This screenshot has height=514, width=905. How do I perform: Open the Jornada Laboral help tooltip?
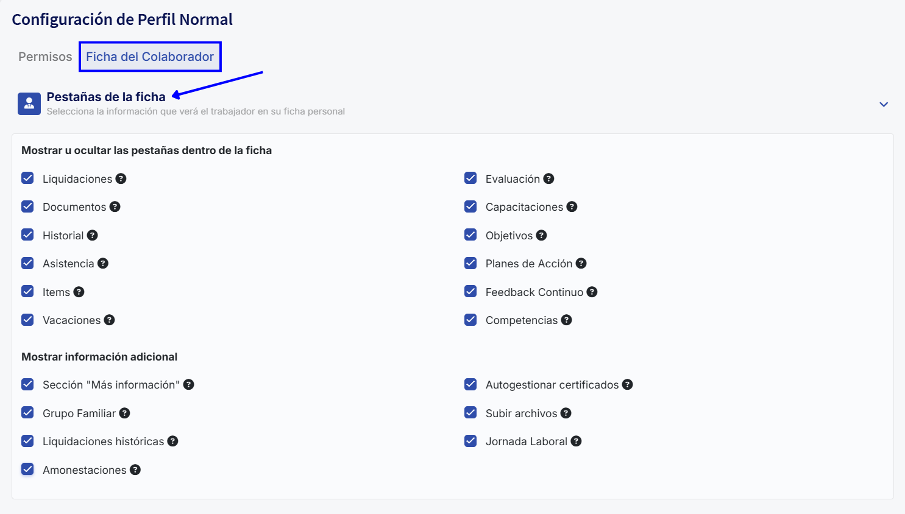click(576, 441)
